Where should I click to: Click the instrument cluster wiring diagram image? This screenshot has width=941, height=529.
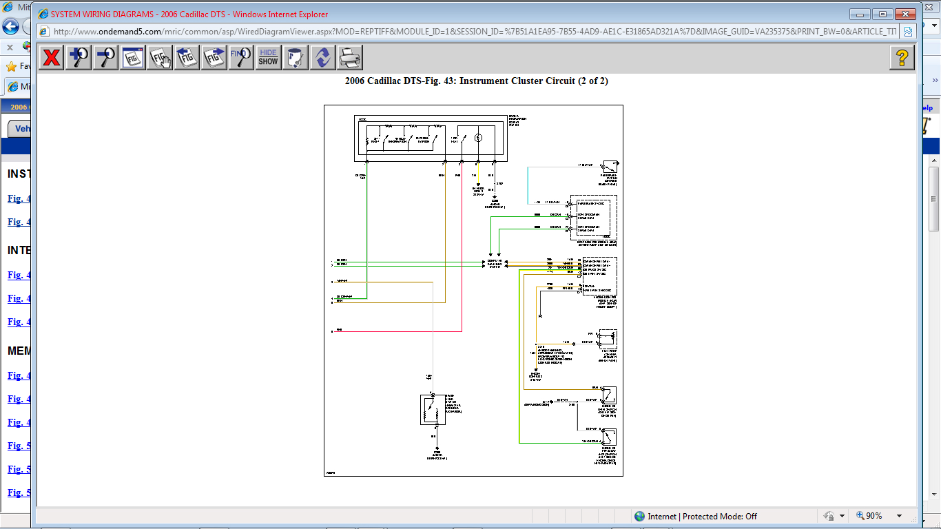point(473,290)
